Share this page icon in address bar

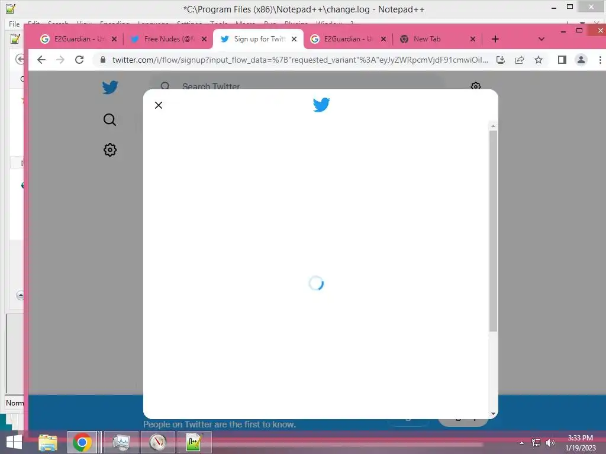click(x=520, y=60)
